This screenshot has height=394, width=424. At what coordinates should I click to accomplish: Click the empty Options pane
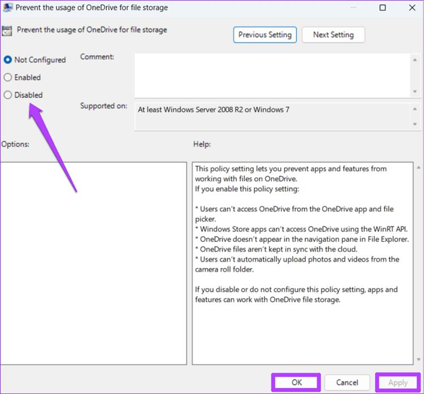coord(93,263)
